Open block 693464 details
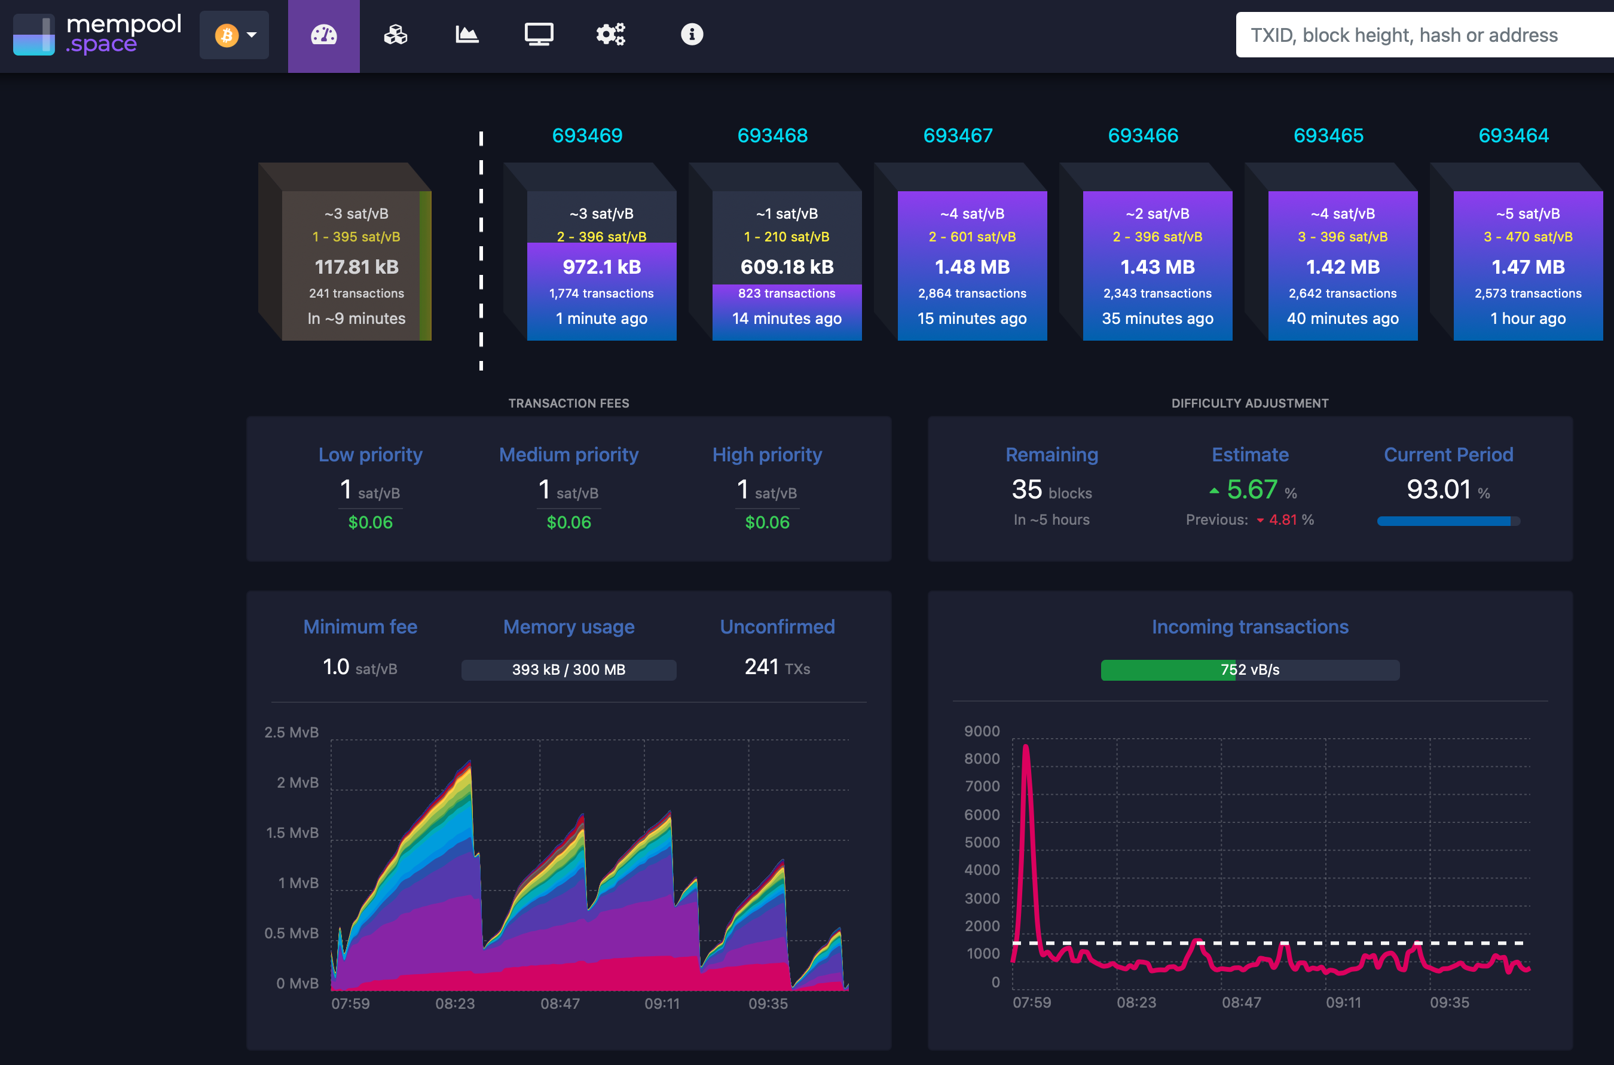Screen dimensions: 1614x1065 click(1528, 265)
